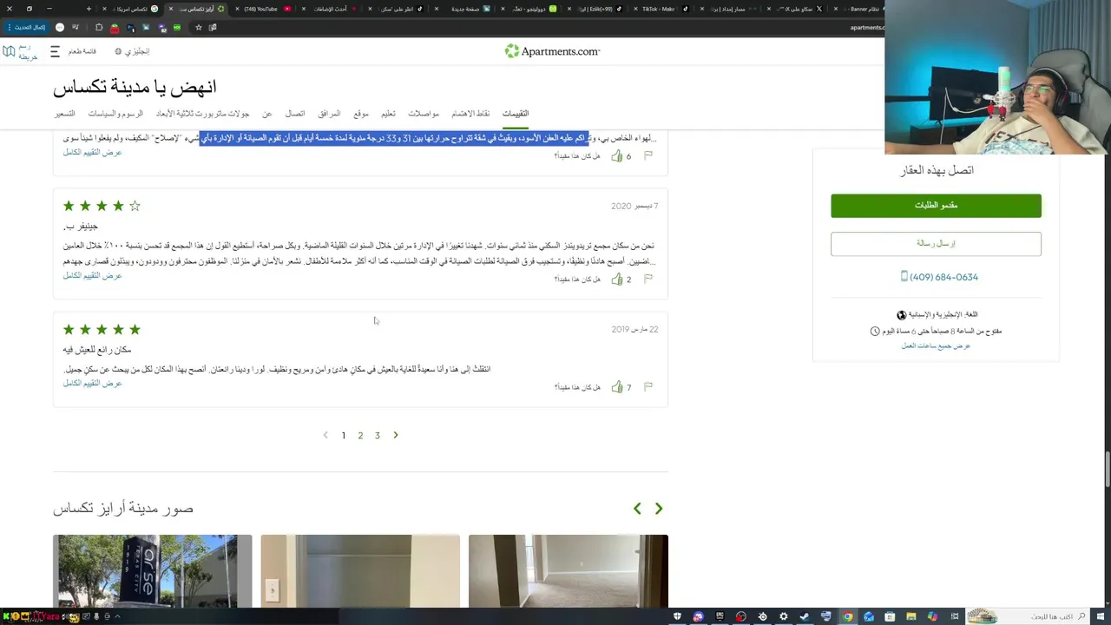Like the review dated 22 March 2019
Image resolution: width=1111 pixels, height=625 pixels.
tap(617, 387)
